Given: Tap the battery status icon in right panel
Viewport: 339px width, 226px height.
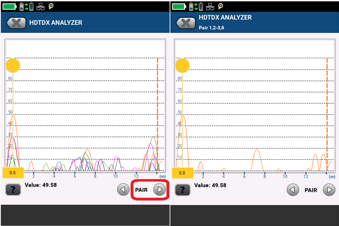Looking at the screenshot, I should pos(179,7).
